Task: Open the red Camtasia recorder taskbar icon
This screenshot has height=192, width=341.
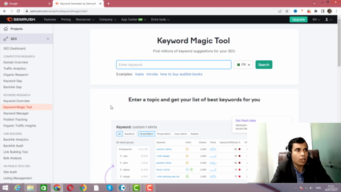Action: coord(149,188)
